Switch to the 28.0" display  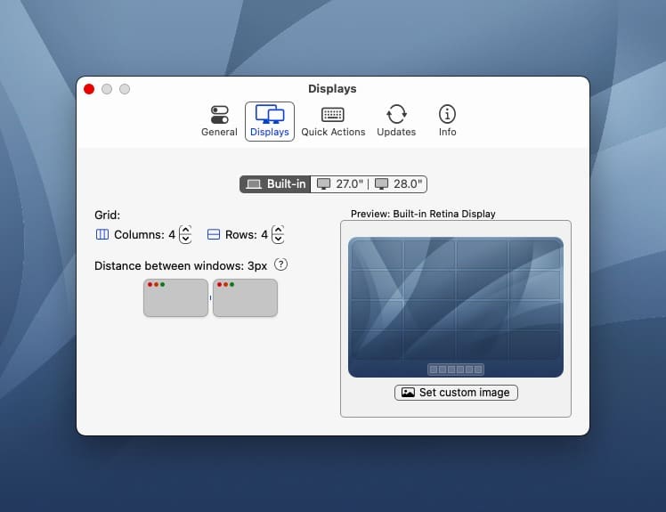pyautogui.click(x=399, y=184)
